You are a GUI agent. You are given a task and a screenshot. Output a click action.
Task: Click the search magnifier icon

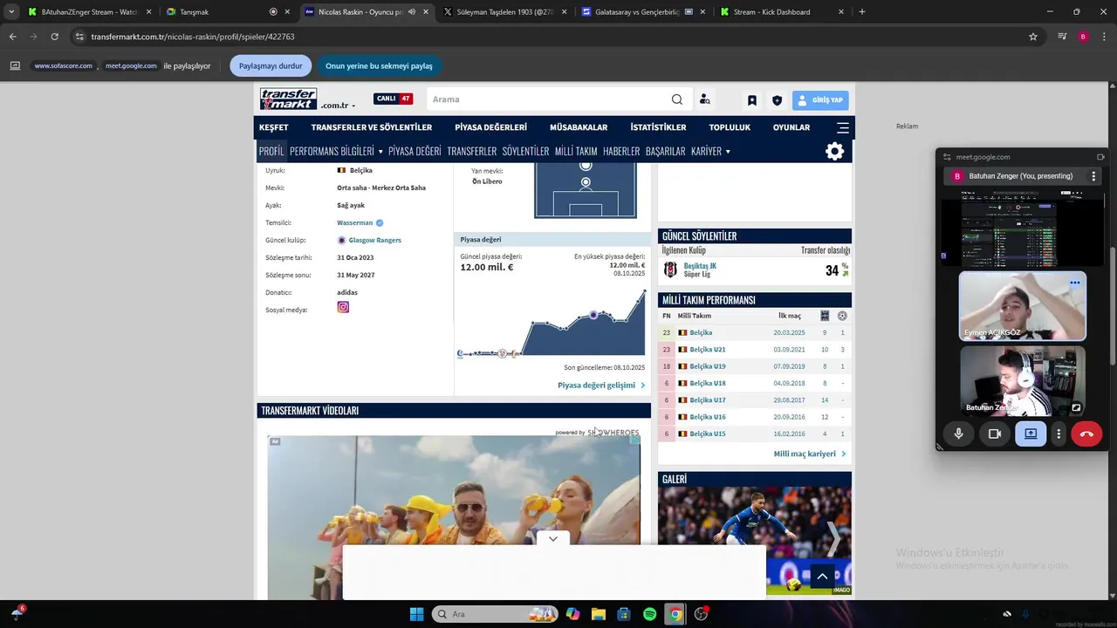[677, 99]
